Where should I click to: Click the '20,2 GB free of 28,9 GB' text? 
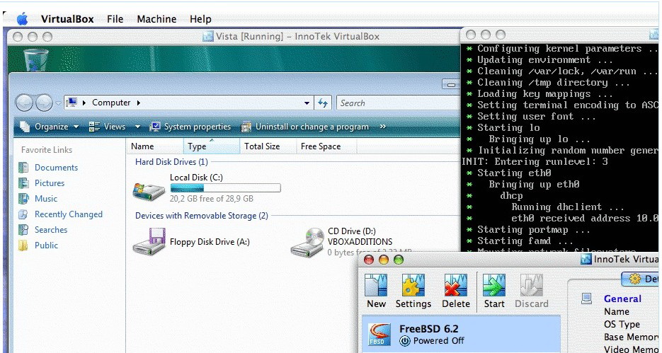click(212, 199)
